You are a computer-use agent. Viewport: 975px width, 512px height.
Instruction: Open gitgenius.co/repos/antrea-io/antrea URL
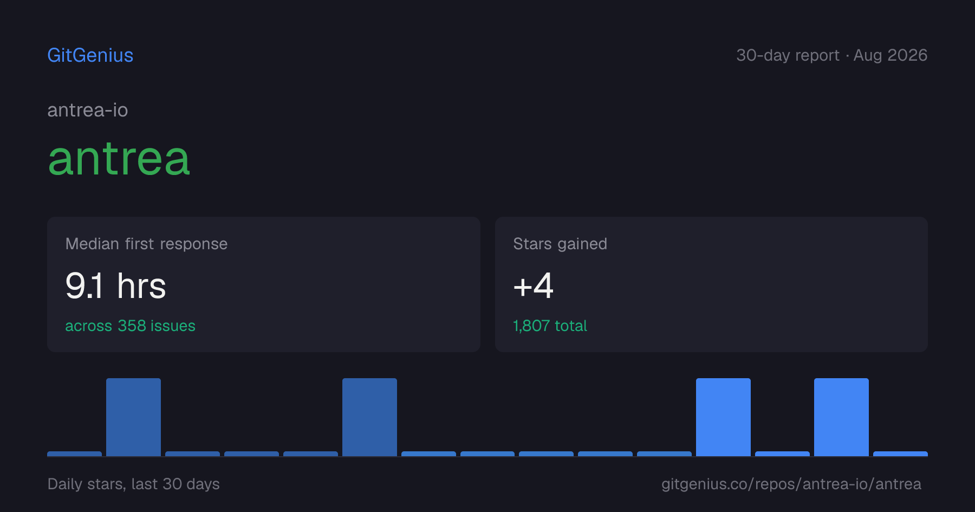point(791,484)
